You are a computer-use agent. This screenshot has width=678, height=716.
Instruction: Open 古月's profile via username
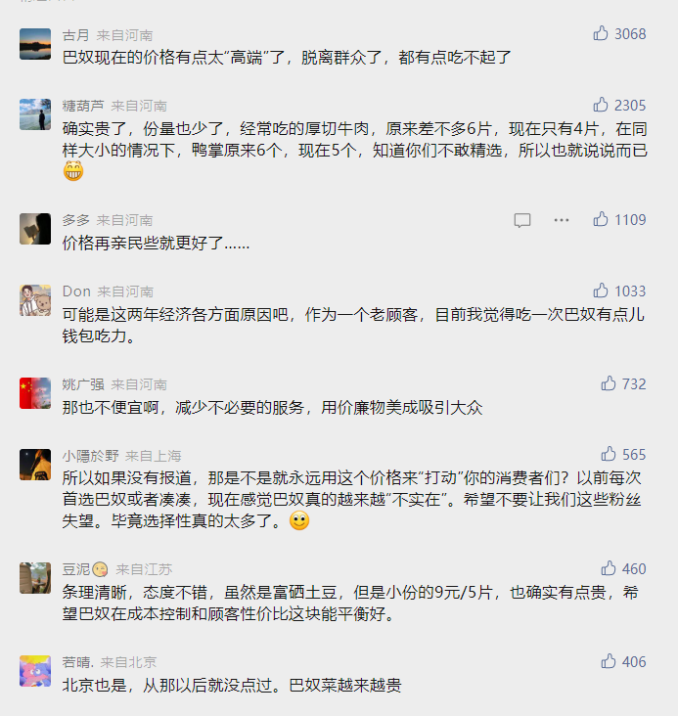[75, 35]
